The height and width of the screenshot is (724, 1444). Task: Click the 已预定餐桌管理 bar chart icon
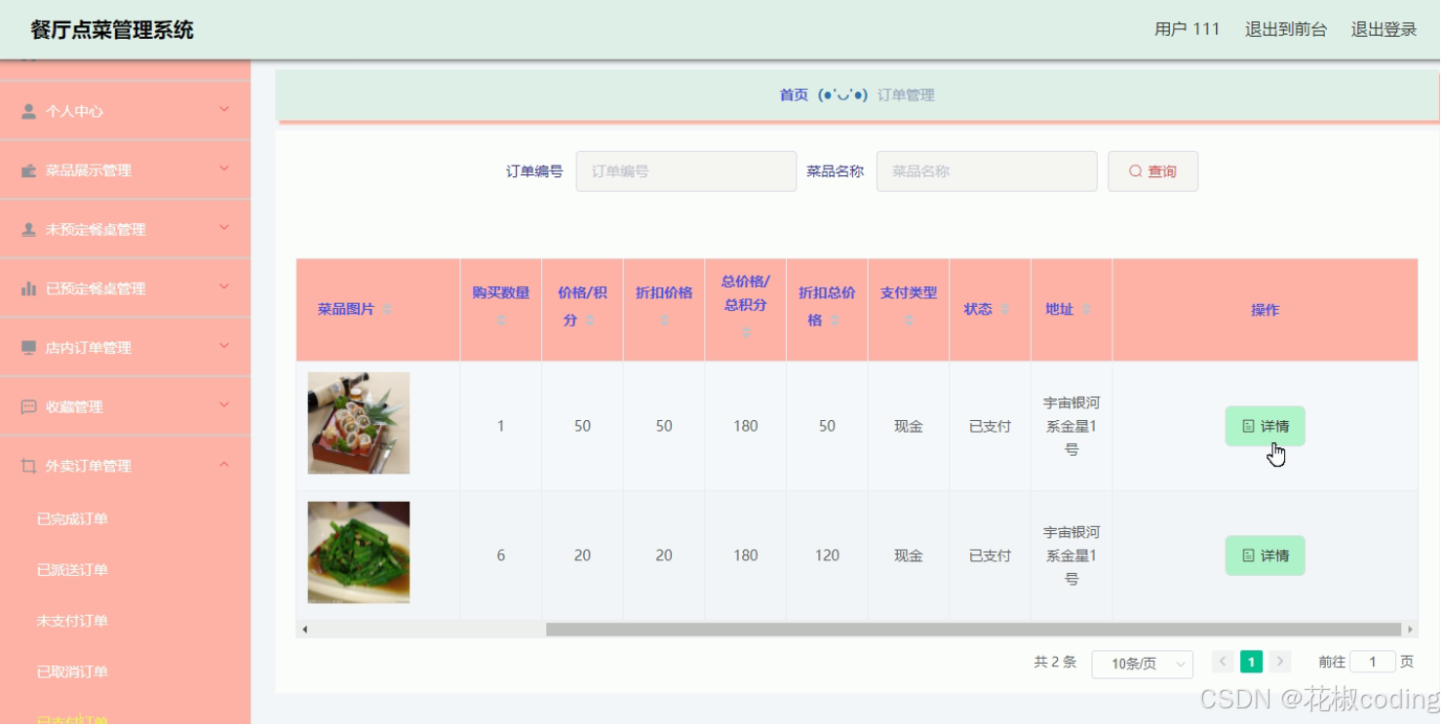point(27,287)
